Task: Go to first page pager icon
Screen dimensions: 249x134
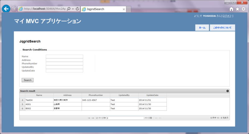Action: pyautogui.click(x=89, y=118)
